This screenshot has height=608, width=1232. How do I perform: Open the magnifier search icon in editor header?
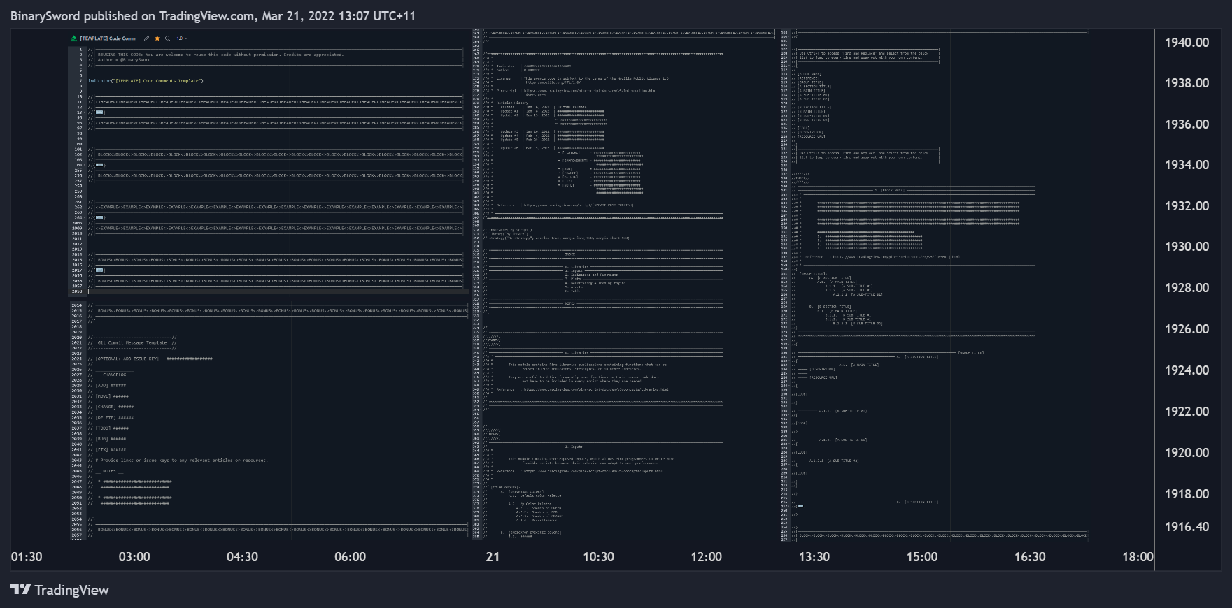(x=167, y=38)
